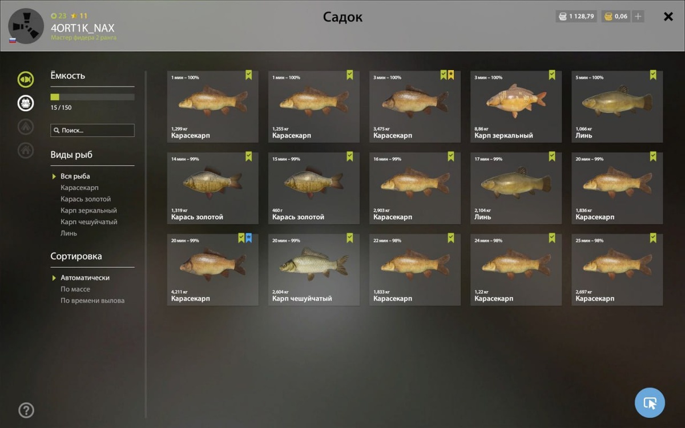Select the Карп чешуйчатый 2,604 кг card
685x428 pixels.
click(x=314, y=269)
